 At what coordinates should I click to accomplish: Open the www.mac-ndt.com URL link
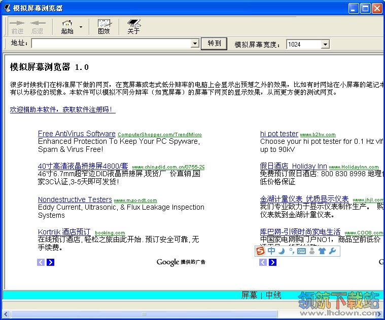(x=135, y=201)
